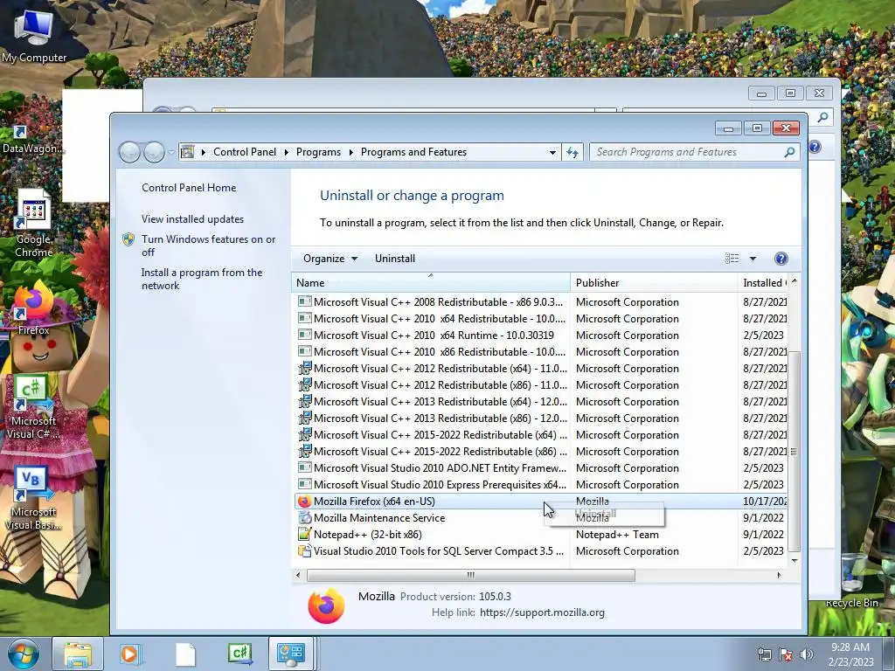Click the blank document taskbar icon
Viewport: 895px width, 671px height.
pyautogui.click(x=185, y=654)
